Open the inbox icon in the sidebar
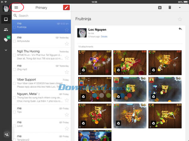This screenshot has width=189, height=141. [x=6, y=19]
